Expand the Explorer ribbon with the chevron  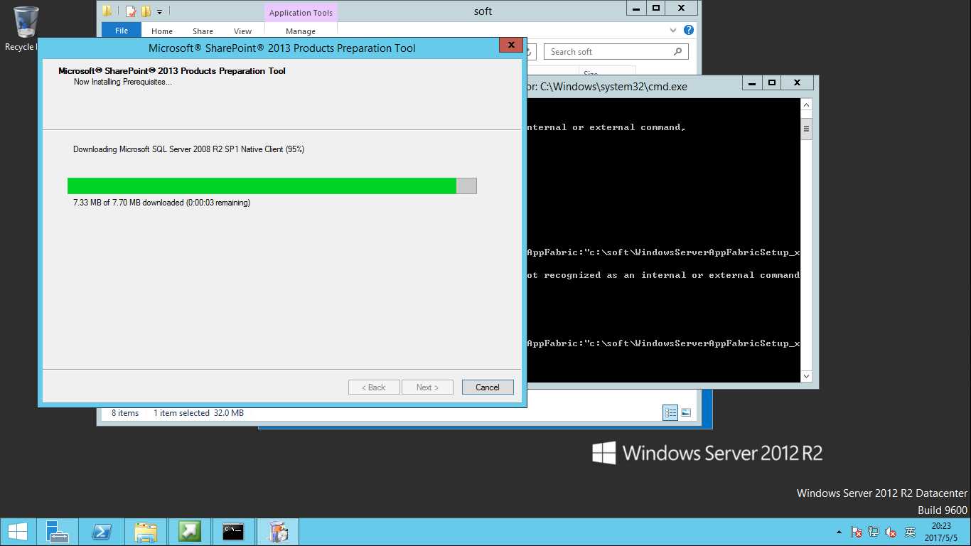(673, 31)
